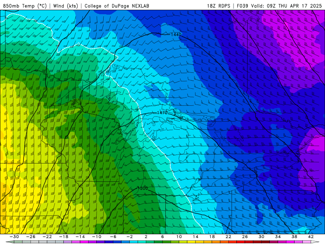Screen dimensions: 325x244
Task: Click the -10 value on the temperature scale
Action: [x=97, y=237]
